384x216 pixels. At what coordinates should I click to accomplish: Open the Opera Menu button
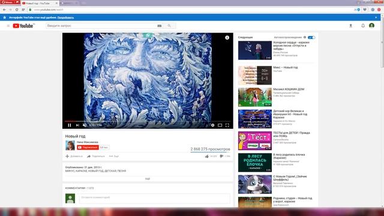click(10, 2)
